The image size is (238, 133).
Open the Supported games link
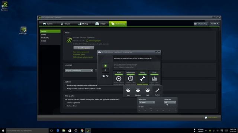pyautogui.click(x=79, y=55)
